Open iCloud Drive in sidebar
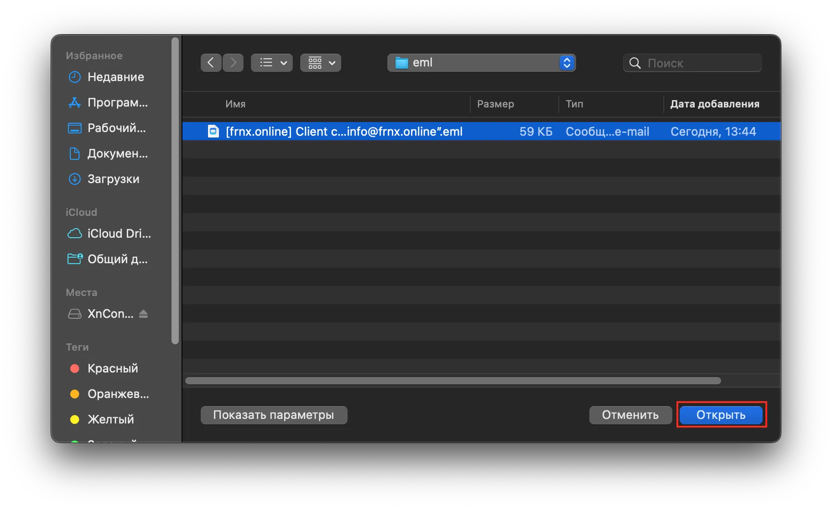The height and width of the screenshot is (510, 832). (119, 234)
